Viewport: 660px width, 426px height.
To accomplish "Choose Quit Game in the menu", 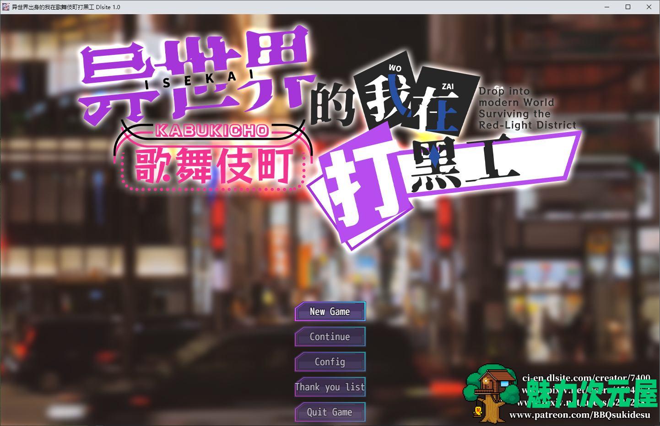I will click(x=330, y=412).
